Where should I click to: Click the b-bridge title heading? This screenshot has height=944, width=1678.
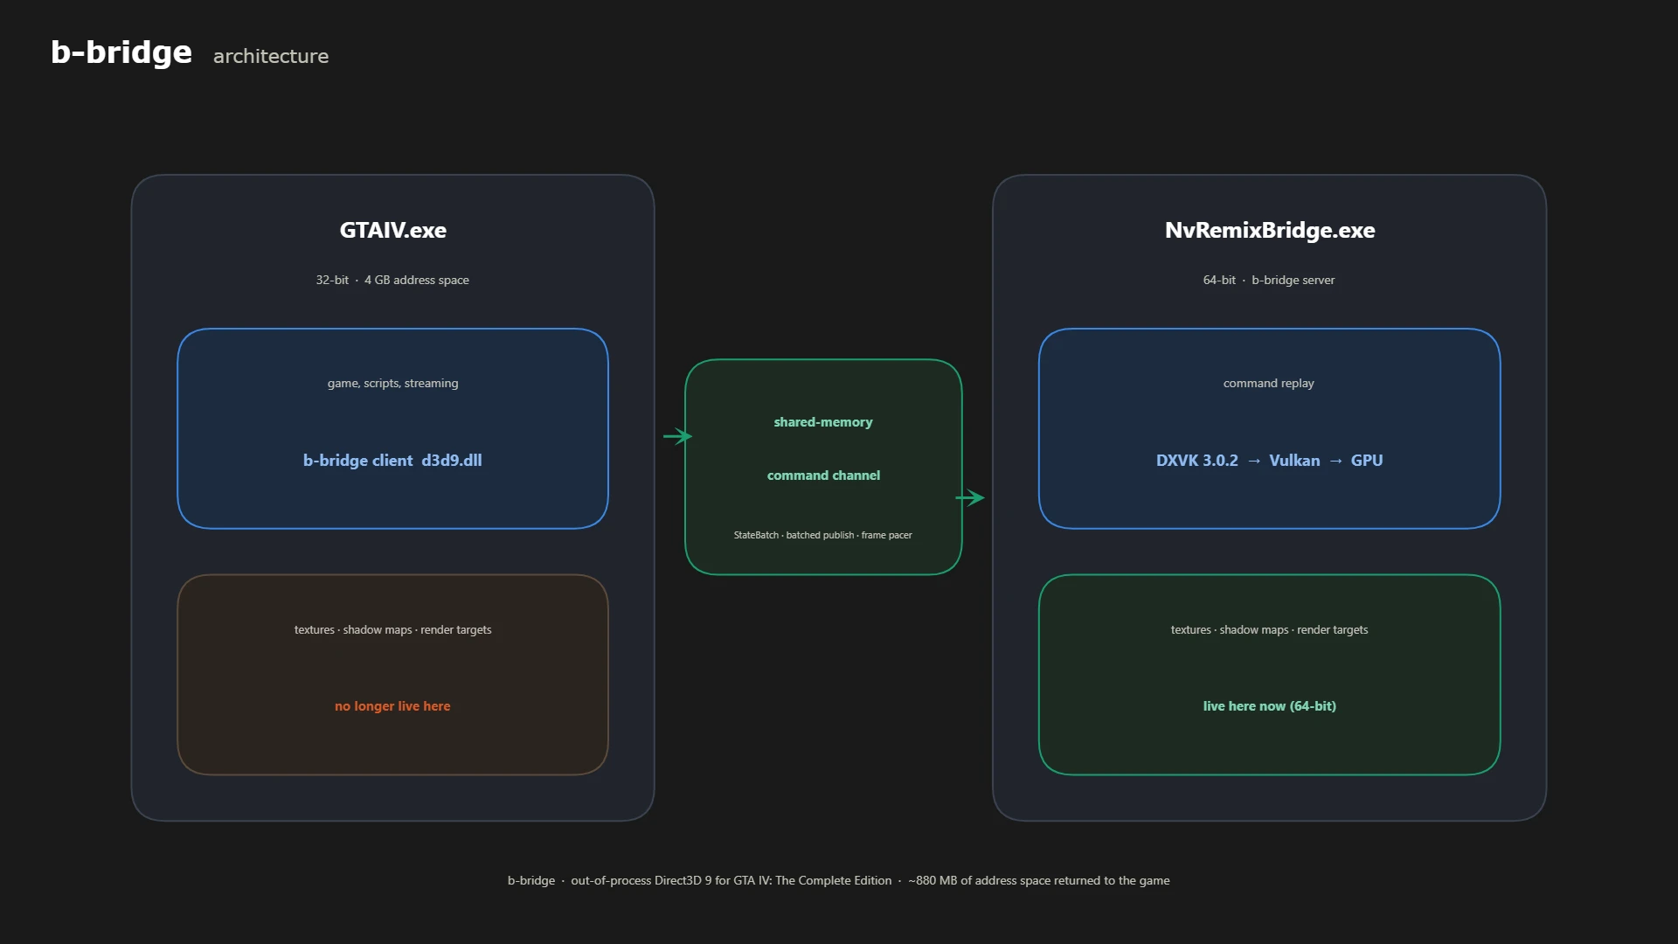click(121, 52)
